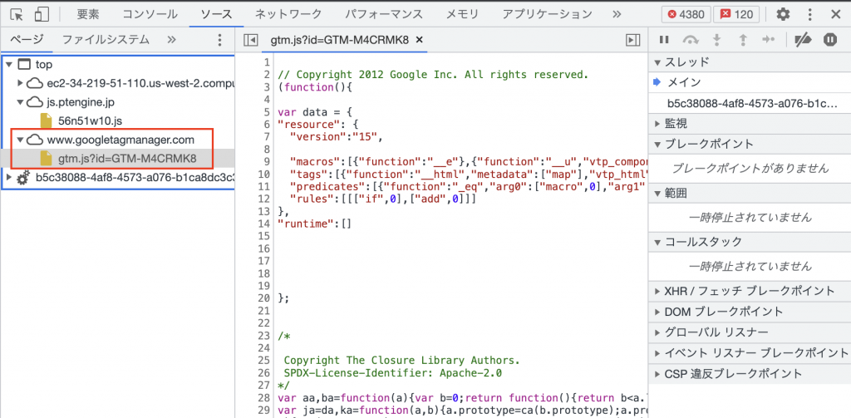Click the "runtime":[] code line
The height and width of the screenshot is (418, 851).
point(315,223)
